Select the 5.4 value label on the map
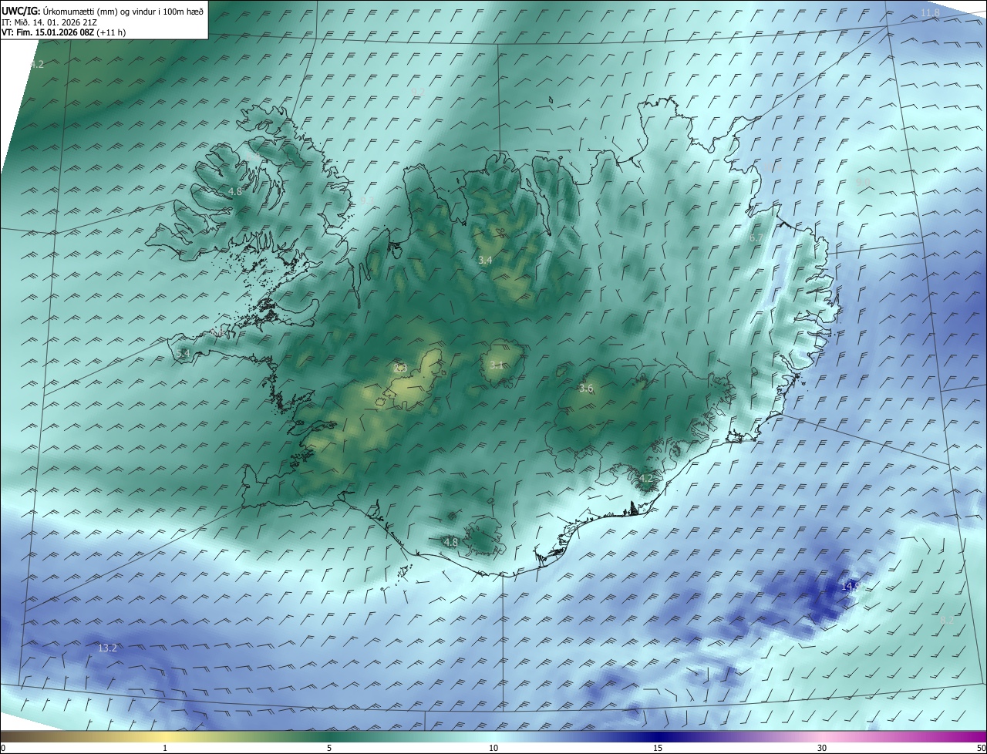The image size is (987, 754). pos(183,353)
